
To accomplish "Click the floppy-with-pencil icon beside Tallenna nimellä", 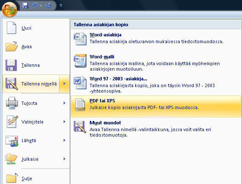I will pyautogui.click(x=12, y=84).
